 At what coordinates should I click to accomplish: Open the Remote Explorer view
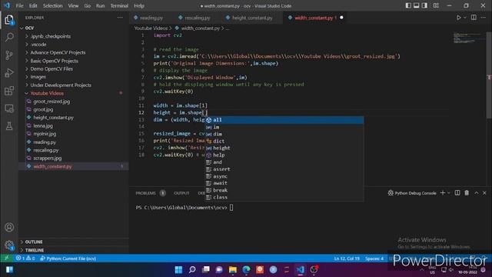coord(9,108)
